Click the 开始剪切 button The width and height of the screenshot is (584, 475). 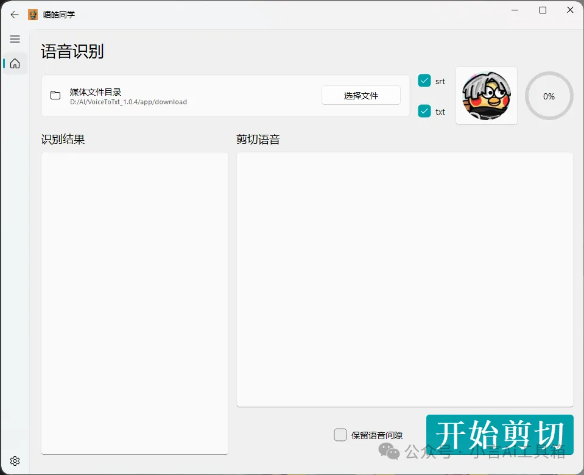(x=499, y=434)
